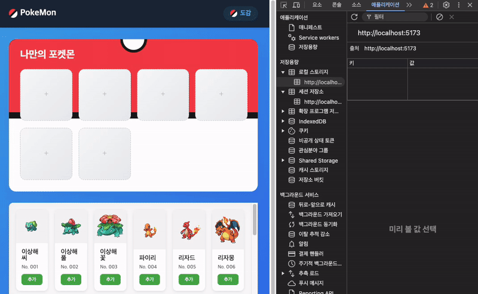
Task: Click the 이상해꽃 sprite thumbnail
Action: [x=110, y=226]
